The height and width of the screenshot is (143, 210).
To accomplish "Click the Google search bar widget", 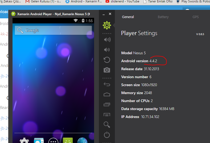I will coord(53,30).
